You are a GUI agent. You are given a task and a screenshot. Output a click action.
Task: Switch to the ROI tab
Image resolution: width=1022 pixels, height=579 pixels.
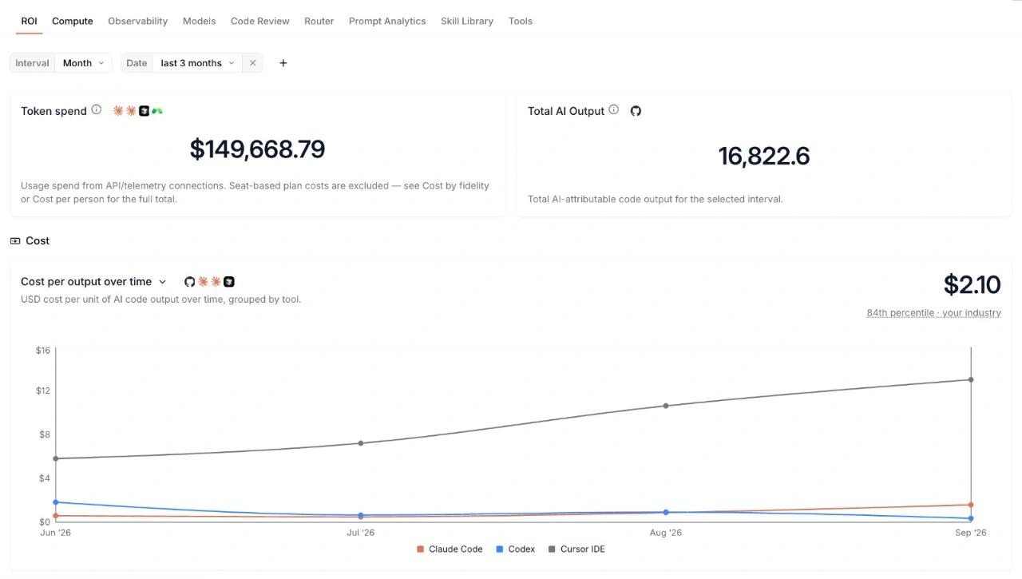(29, 21)
